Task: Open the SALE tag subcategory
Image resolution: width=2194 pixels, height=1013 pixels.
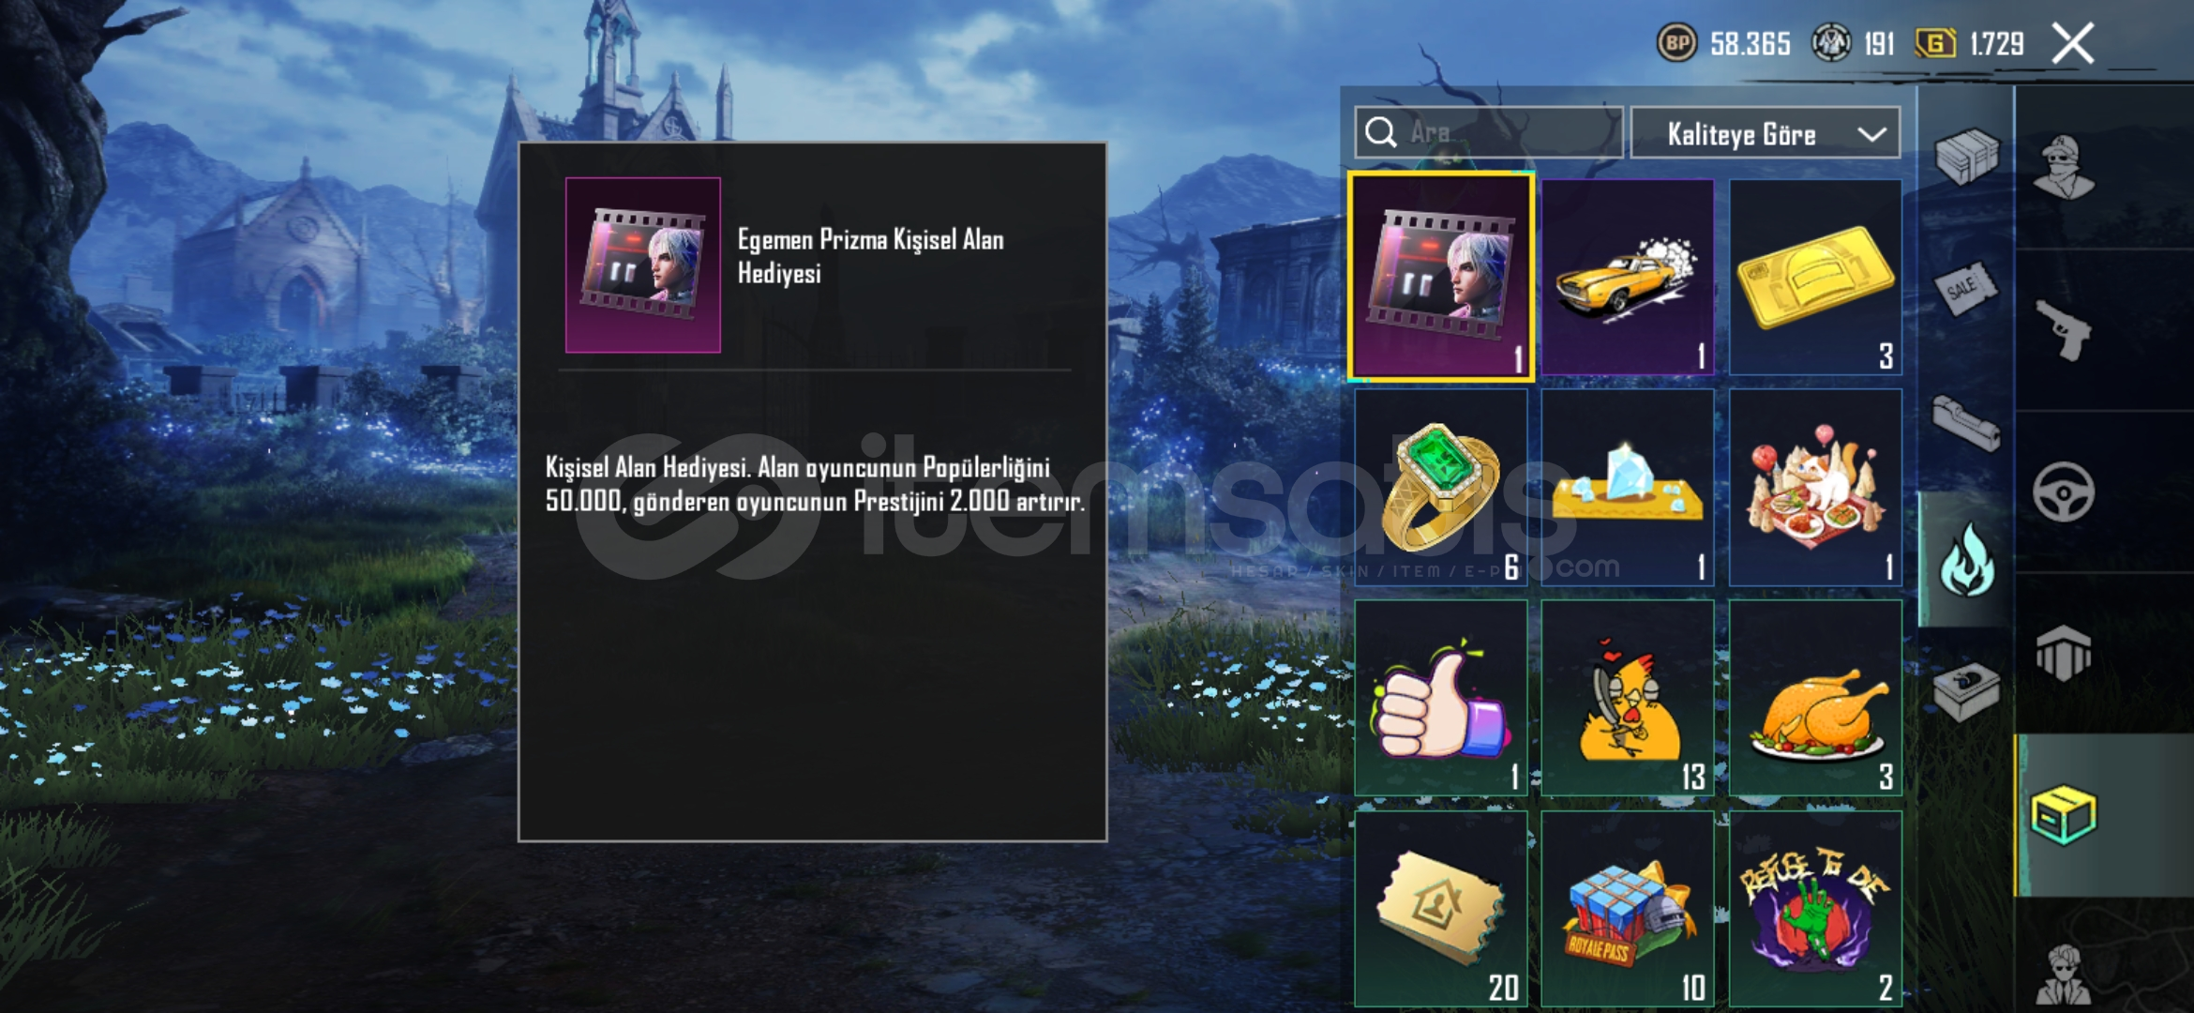Action: 1966,288
